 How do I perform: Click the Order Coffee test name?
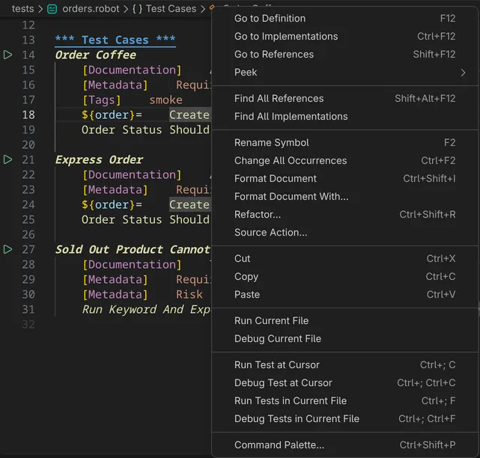(x=96, y=55)
